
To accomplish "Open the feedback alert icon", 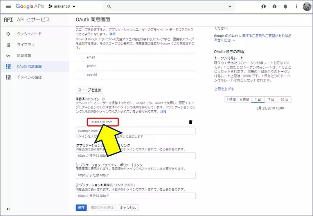I will pos(263,6).
